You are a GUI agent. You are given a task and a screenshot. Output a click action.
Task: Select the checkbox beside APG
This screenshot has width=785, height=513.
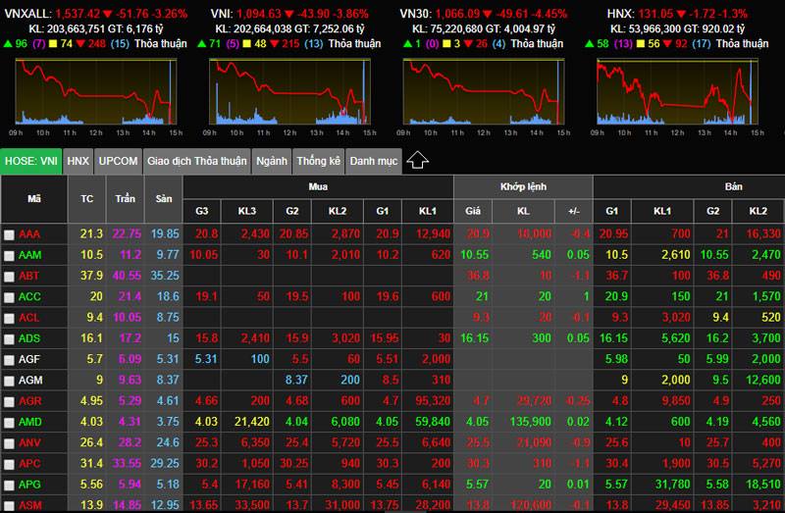[9, 485]
